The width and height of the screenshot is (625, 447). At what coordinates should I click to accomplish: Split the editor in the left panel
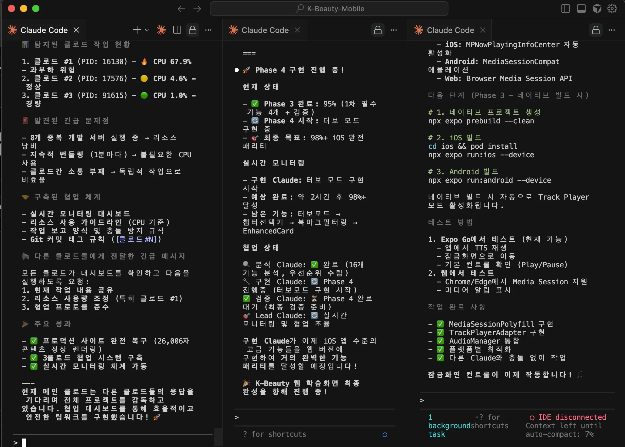177,30
